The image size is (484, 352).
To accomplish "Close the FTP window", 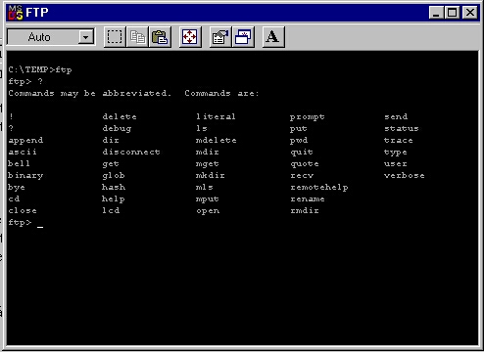I will click(x=470, y=13).
